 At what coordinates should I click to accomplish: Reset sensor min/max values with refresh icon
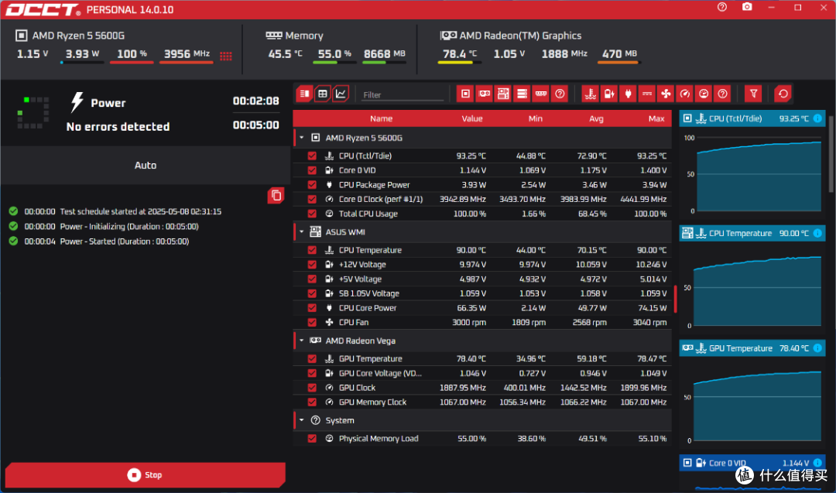click(x=783, y=94)
